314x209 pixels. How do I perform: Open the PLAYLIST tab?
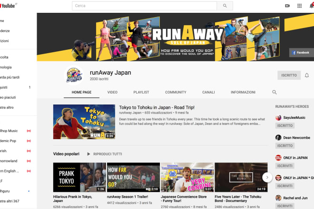click(x=141, y=92)
